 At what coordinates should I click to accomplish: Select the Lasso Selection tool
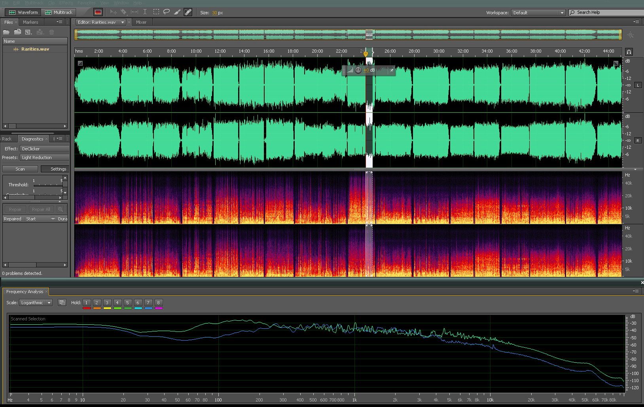(167, 12)
